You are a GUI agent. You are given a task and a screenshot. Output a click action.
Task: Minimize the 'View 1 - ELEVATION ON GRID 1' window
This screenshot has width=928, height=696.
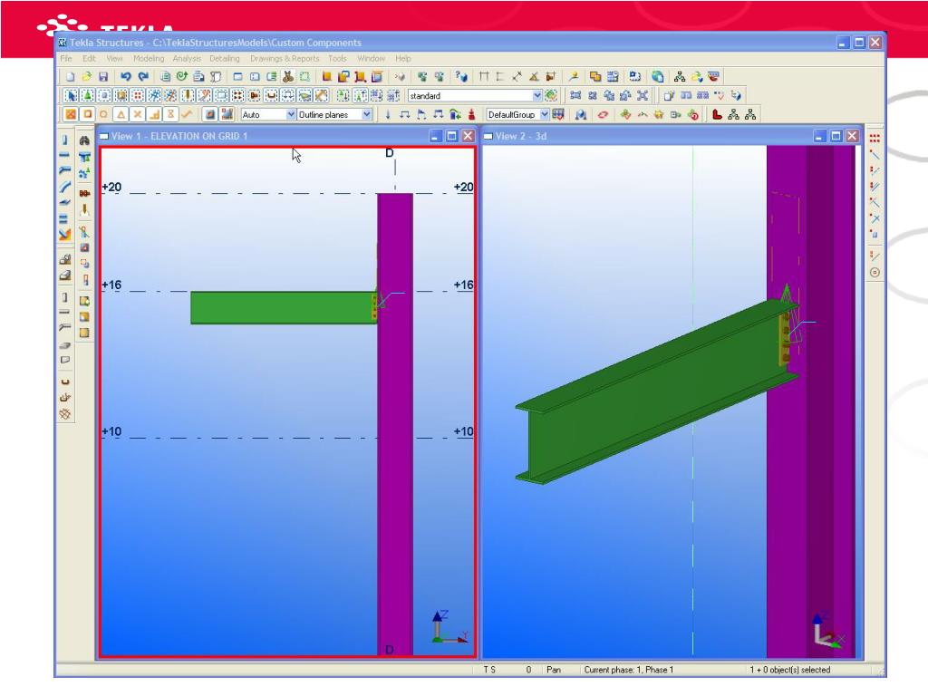[436, 136]
